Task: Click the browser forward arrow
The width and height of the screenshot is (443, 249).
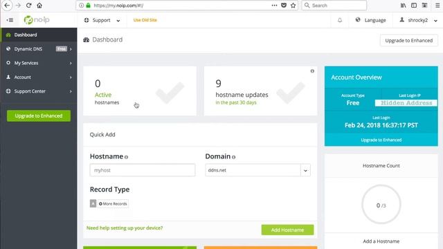Action: (x=18, y=6)
